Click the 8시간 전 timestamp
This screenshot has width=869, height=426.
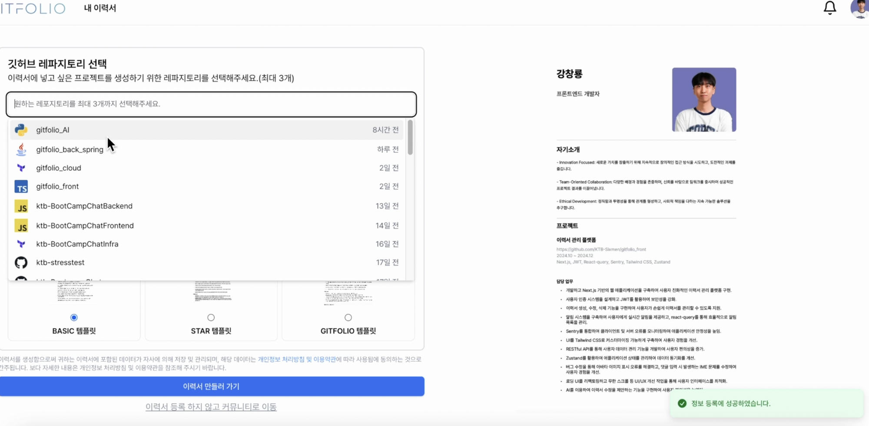point(385,130)
